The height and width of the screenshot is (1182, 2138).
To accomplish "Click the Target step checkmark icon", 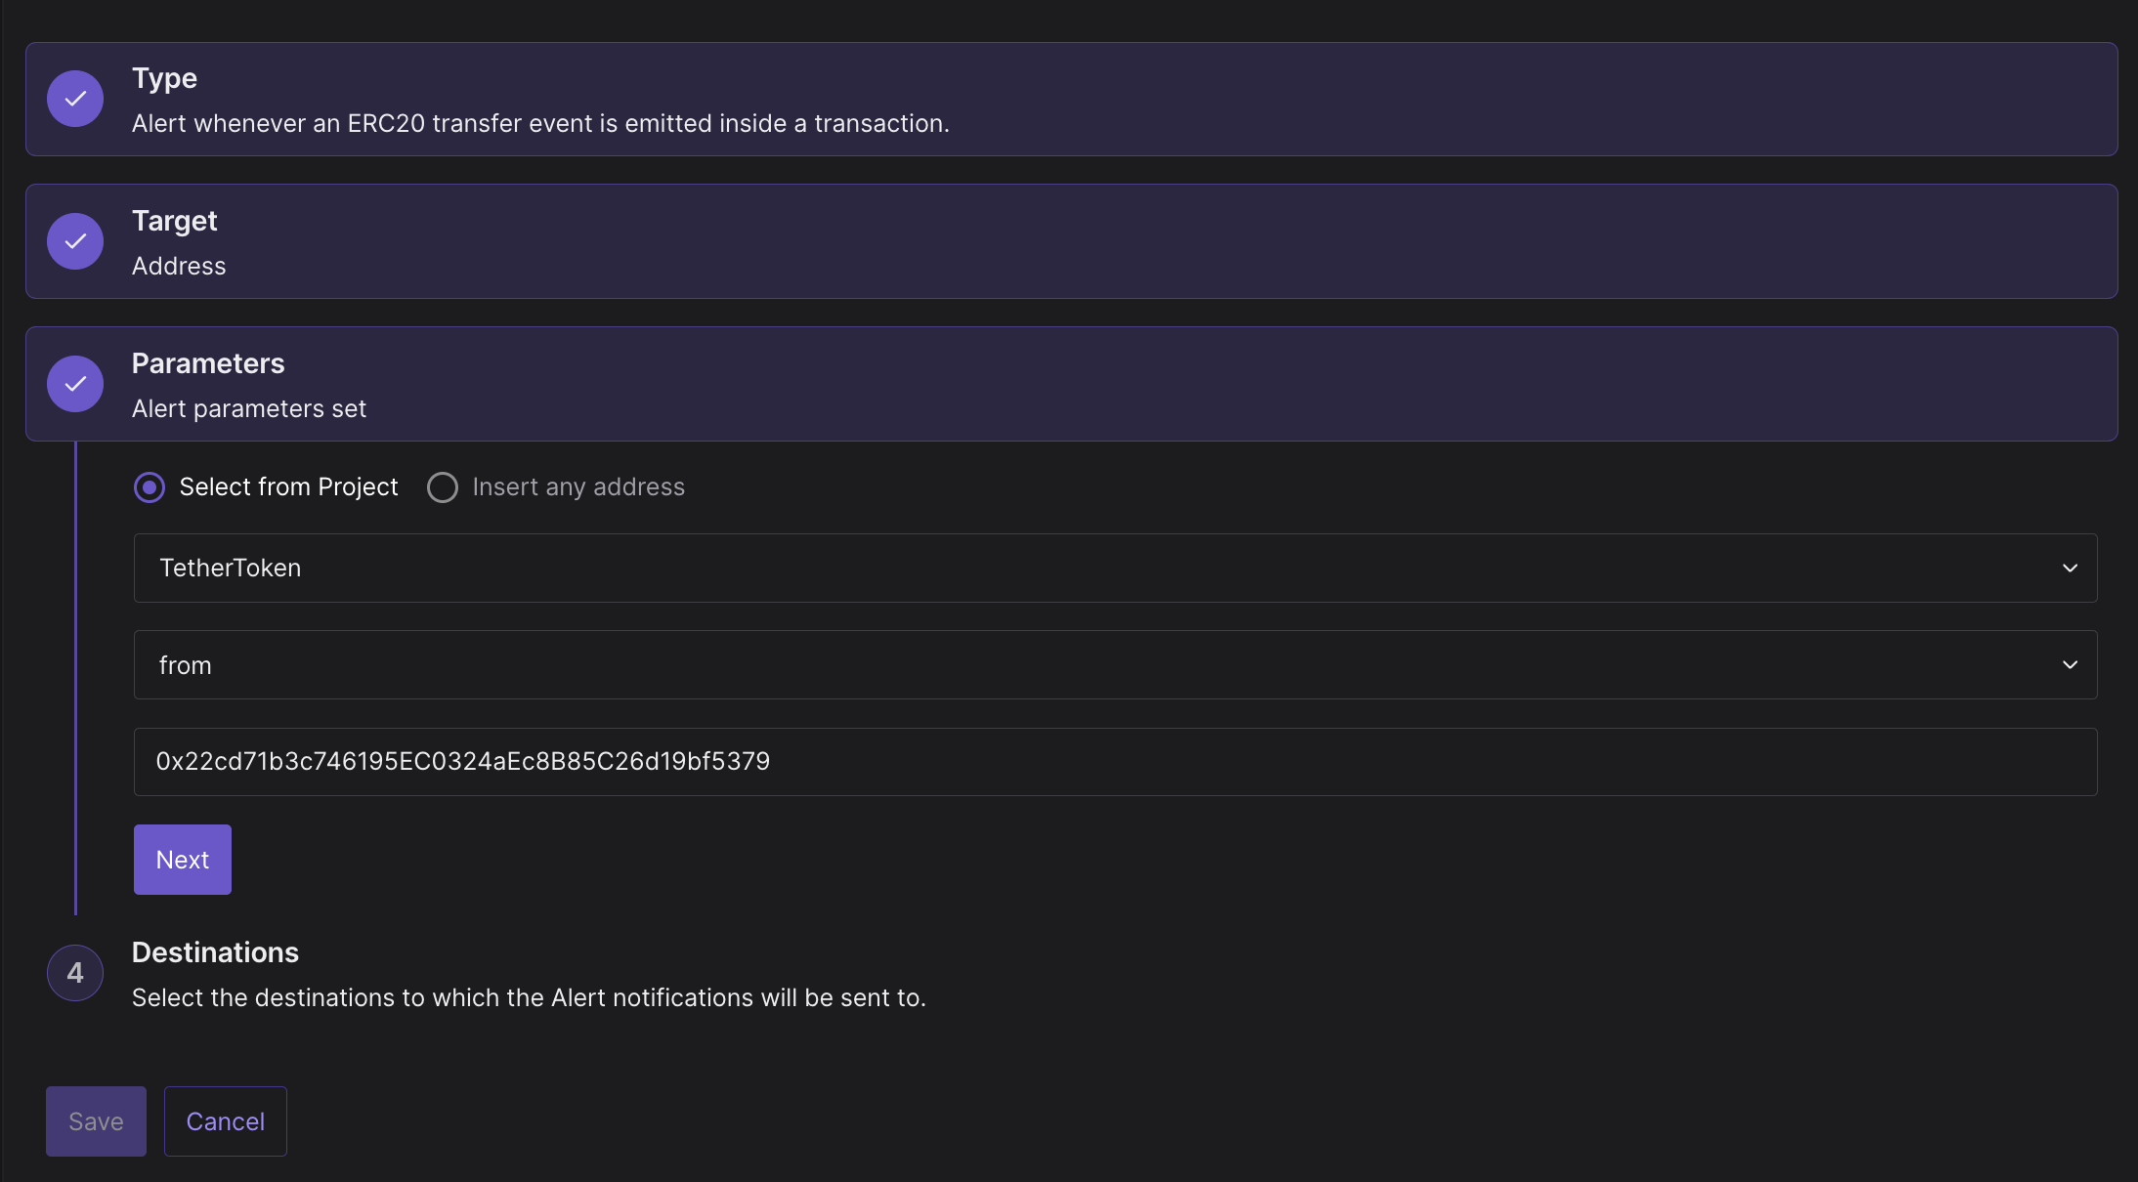I will (75, 241).
